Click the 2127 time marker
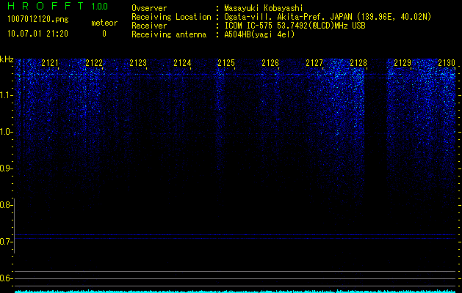The width and height of the screenshot is (462, 293). coord(314,62)
